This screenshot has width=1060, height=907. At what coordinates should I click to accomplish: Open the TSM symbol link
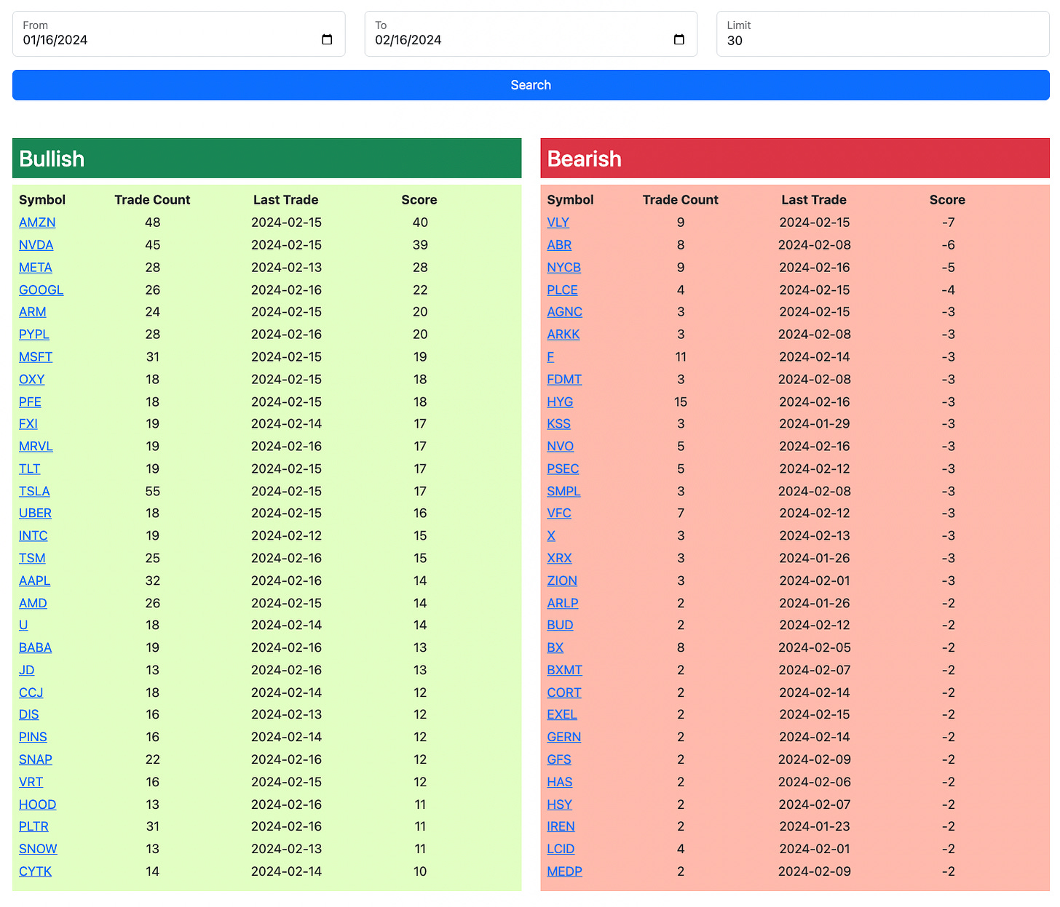tap(32, 559)
